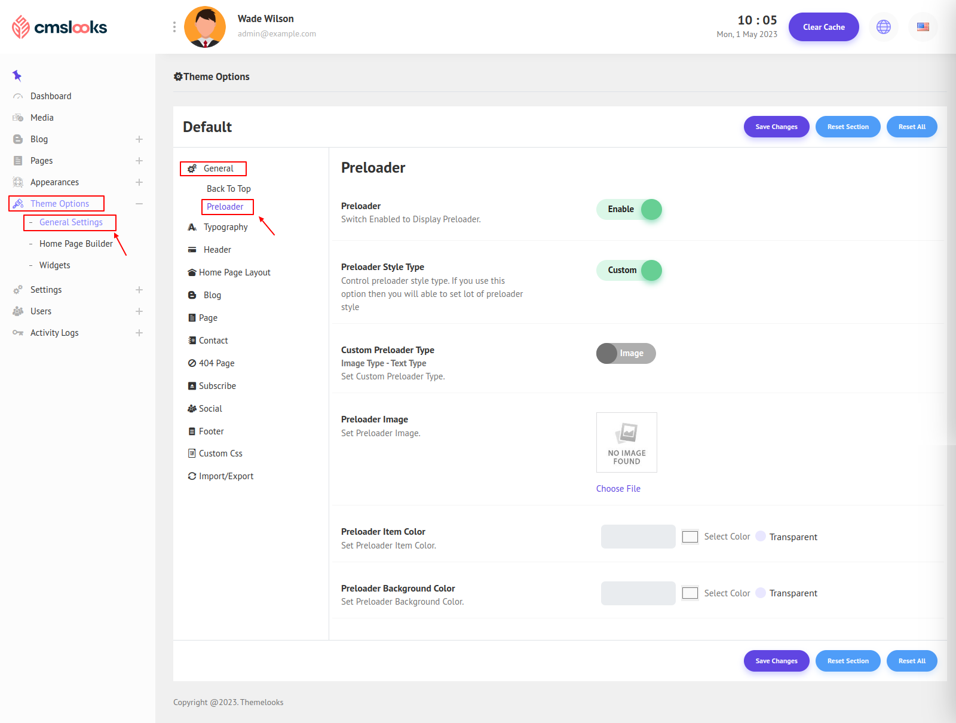Image resolution: width=956 pixels, height=723 pixels.
Task: Click Wade Wilson's avatar picture
Action: (205, 27)
